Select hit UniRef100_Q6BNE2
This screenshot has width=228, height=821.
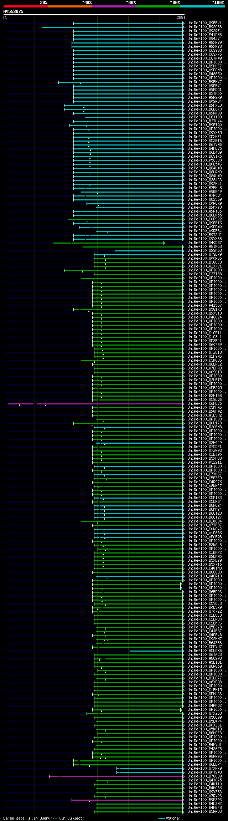coord(204,364)
